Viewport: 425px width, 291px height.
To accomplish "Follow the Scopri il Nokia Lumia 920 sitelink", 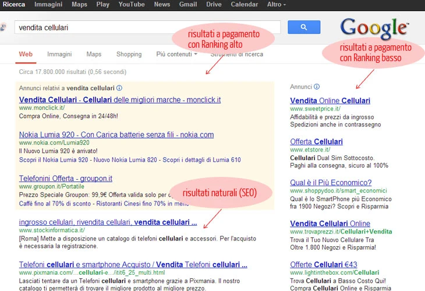I will click(x=54, y=160).
